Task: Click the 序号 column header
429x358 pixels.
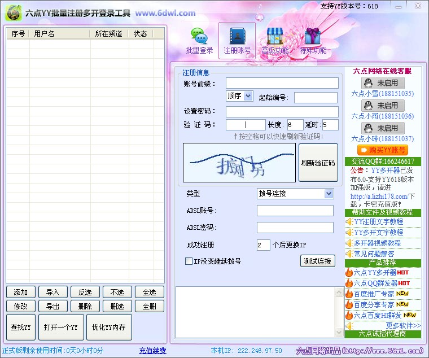Action: point(18,34)
